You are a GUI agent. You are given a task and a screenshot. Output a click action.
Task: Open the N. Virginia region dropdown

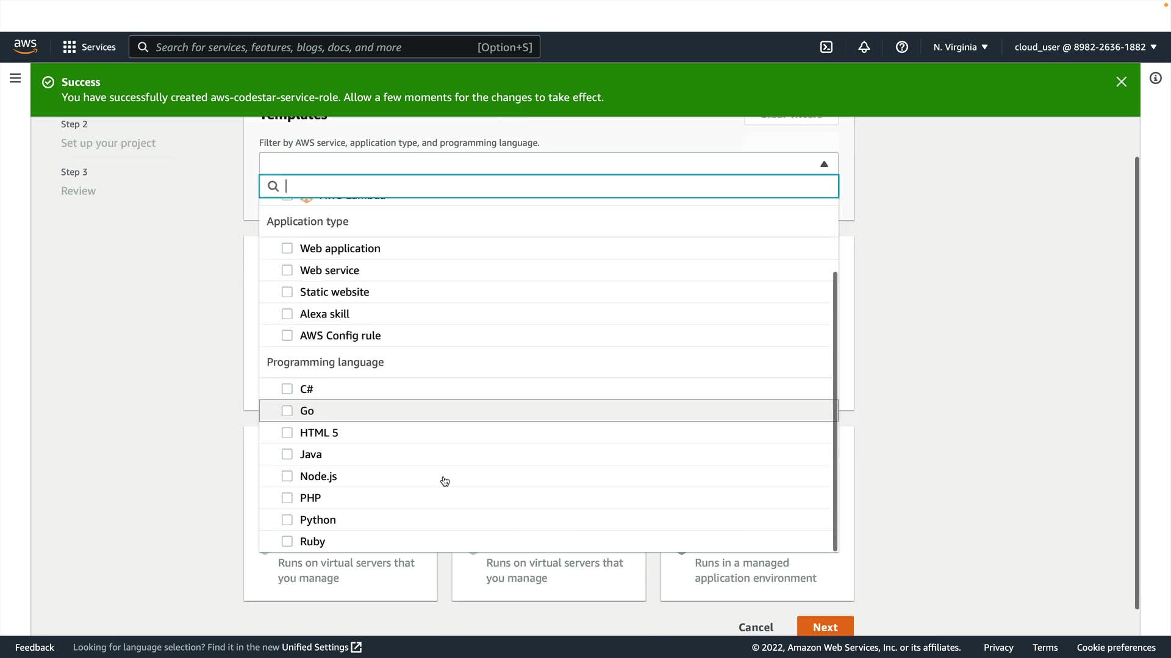pyautogui.click(x=960, y=47)
